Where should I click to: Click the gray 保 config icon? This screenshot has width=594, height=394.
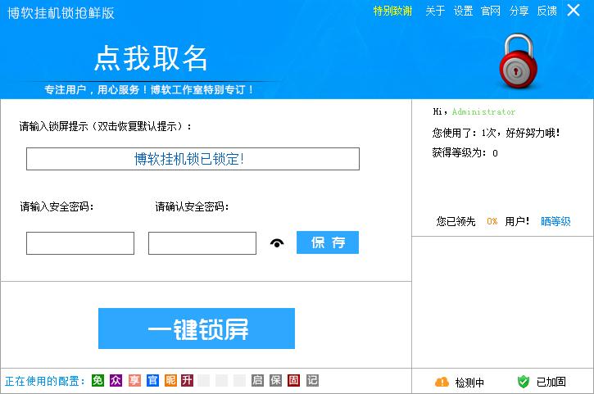click(x=275, y=380)
